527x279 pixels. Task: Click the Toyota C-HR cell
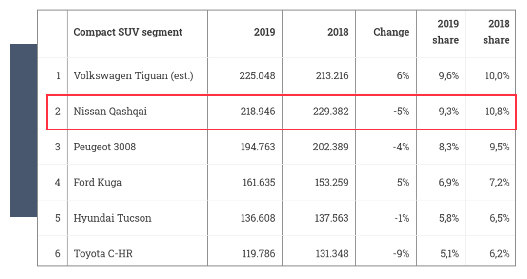point(104,253)
